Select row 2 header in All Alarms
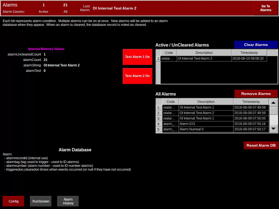Image resolution: width=279 pixels, height=209 pixels. coord(158,113)
